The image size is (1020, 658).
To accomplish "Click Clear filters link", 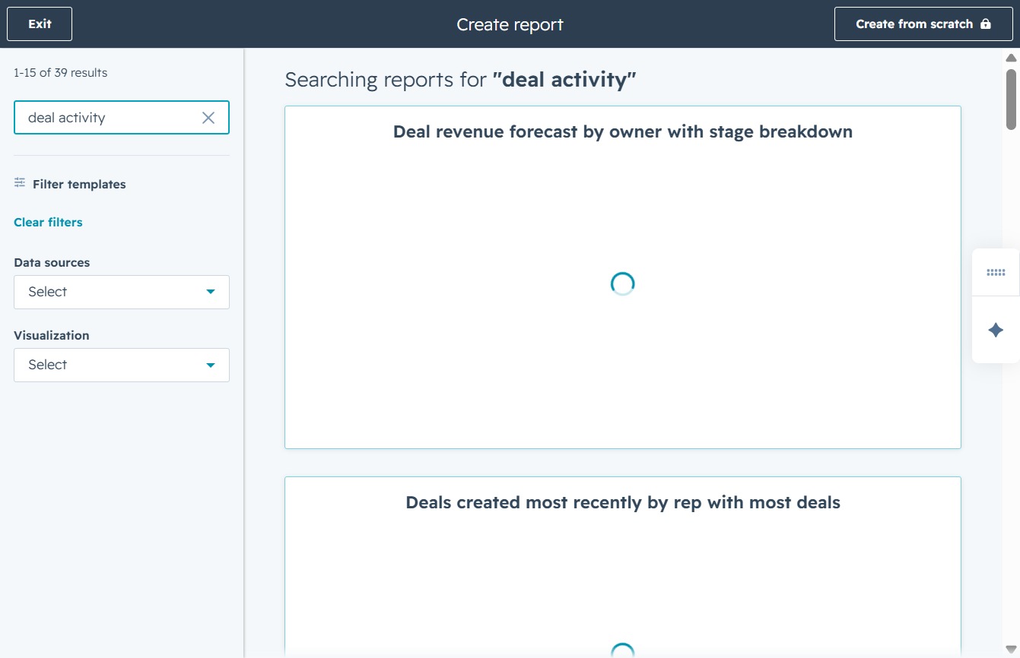I will pos(48,223).
